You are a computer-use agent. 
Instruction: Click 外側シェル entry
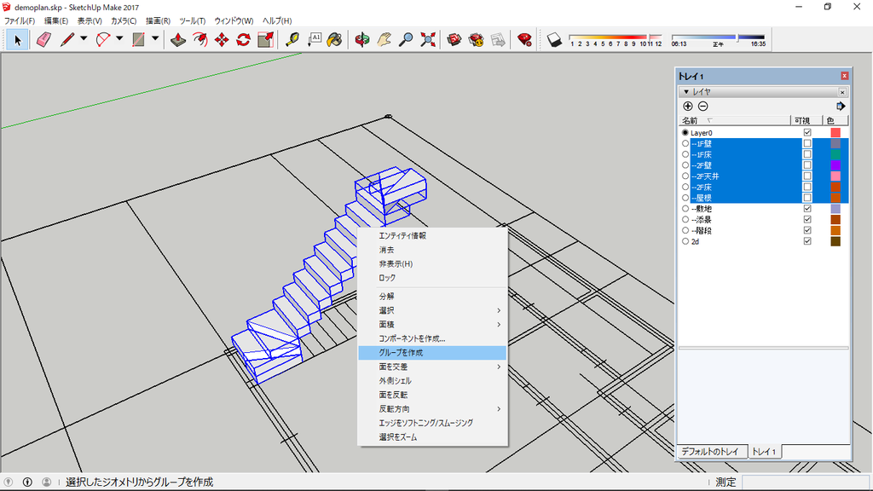[432, 381]
